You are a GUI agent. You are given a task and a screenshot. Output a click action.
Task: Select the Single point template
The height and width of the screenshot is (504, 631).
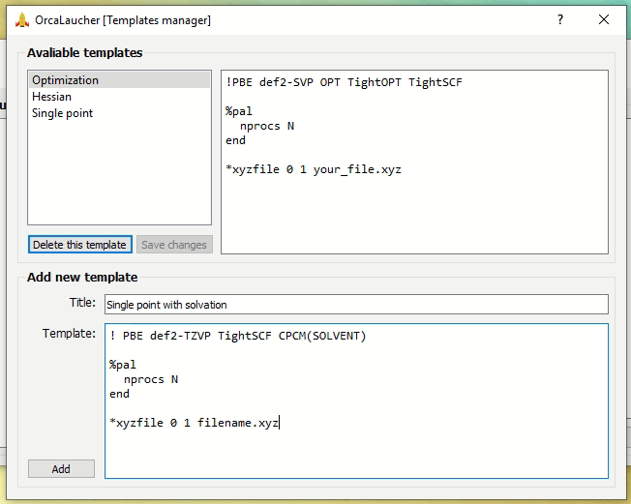point(119,113)
